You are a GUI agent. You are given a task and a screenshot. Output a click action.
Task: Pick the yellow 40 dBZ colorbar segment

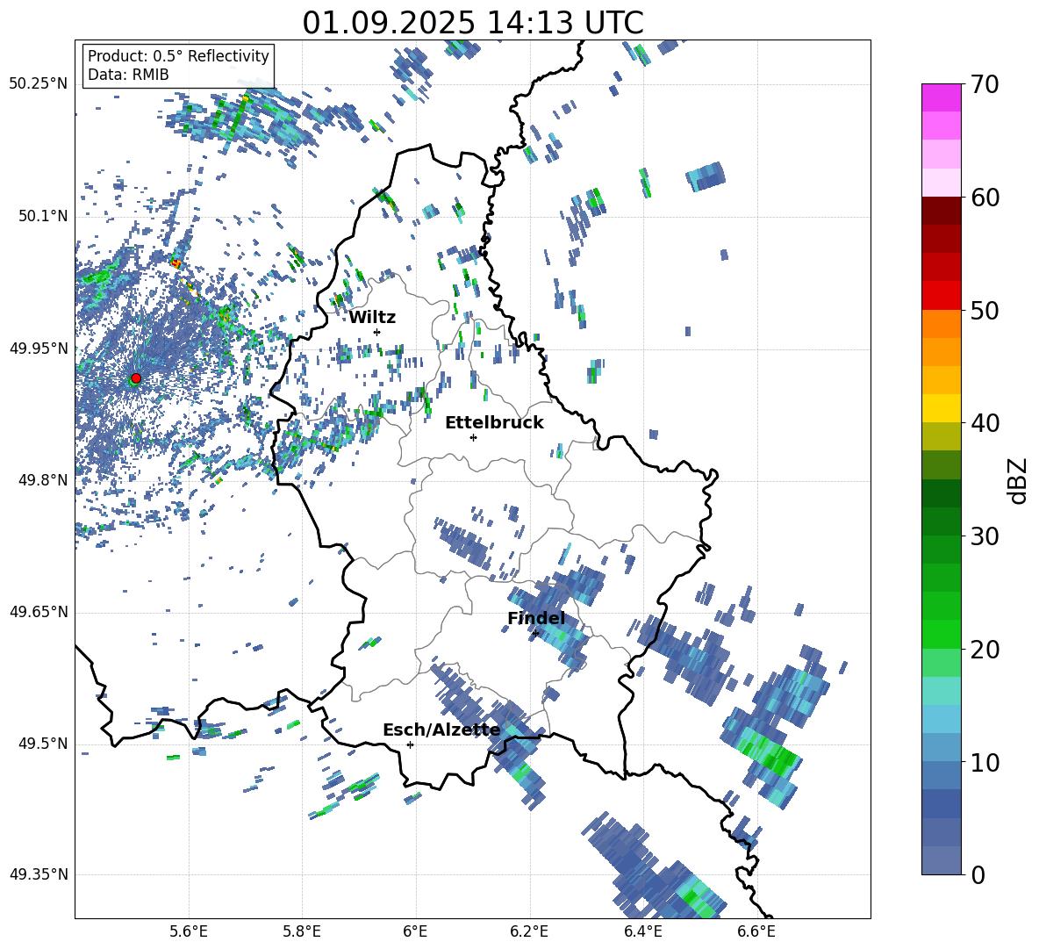pyautogui.click(x=941, y=408)
